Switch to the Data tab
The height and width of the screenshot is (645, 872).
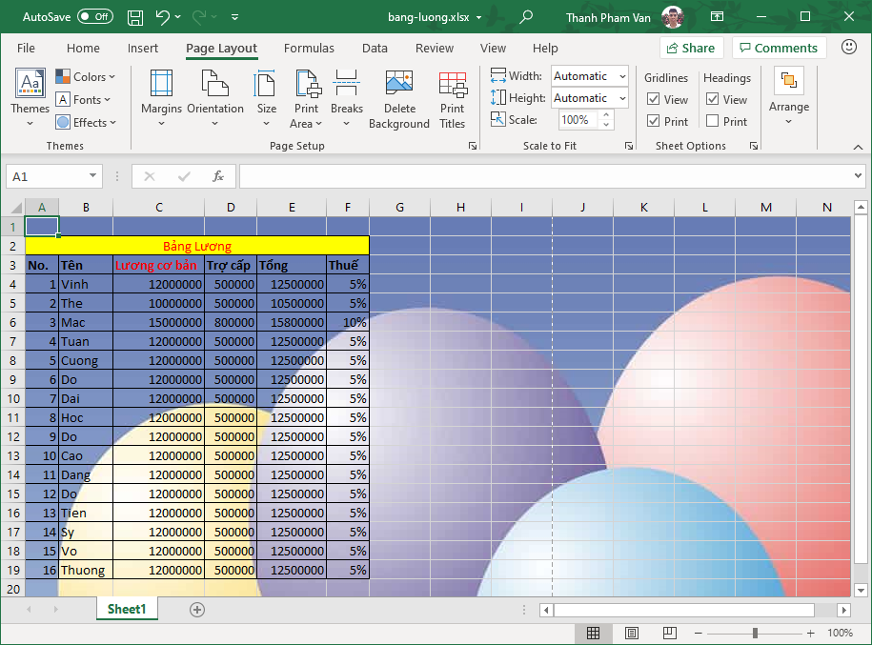click(375, 49)
